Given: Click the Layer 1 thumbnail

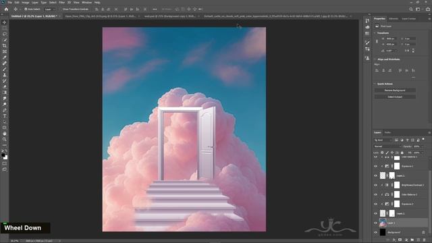Looking at the screenshot, I should 383,223.
